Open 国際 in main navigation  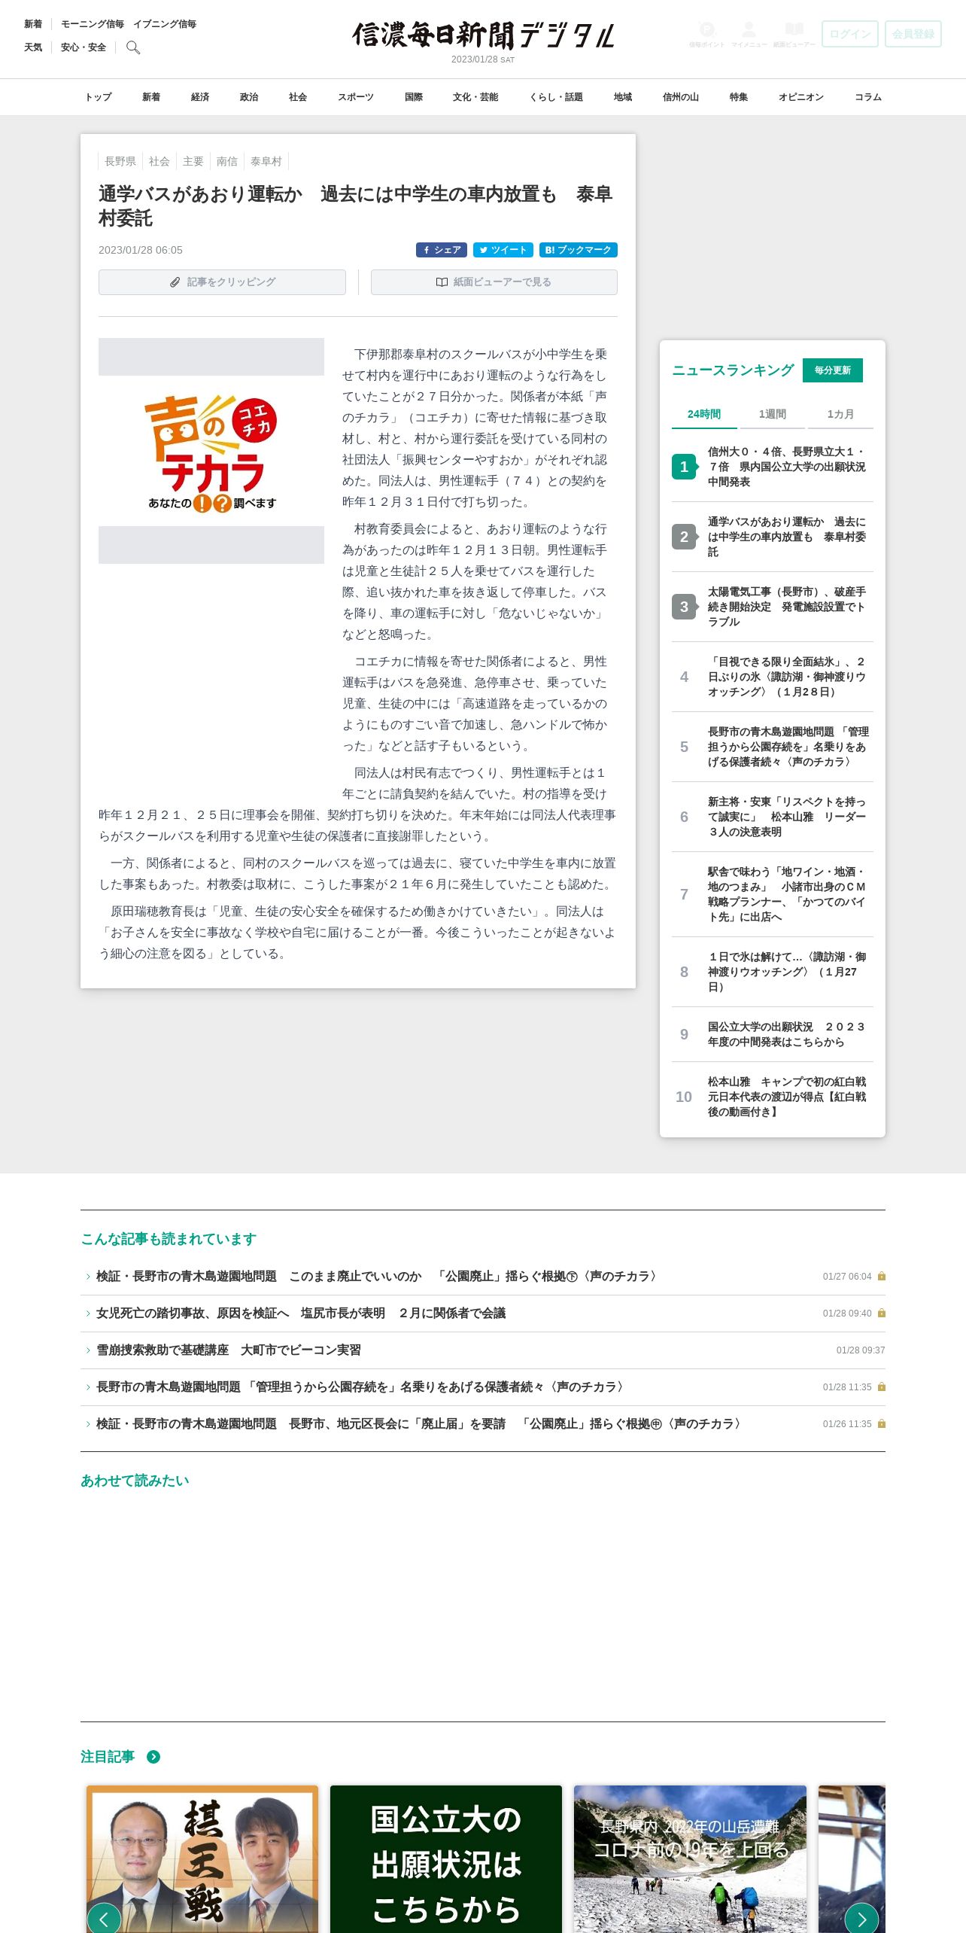click(414, 97)
